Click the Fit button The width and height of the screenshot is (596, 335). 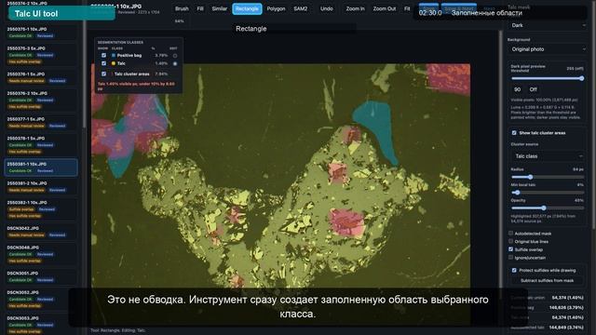click(407, 8)
